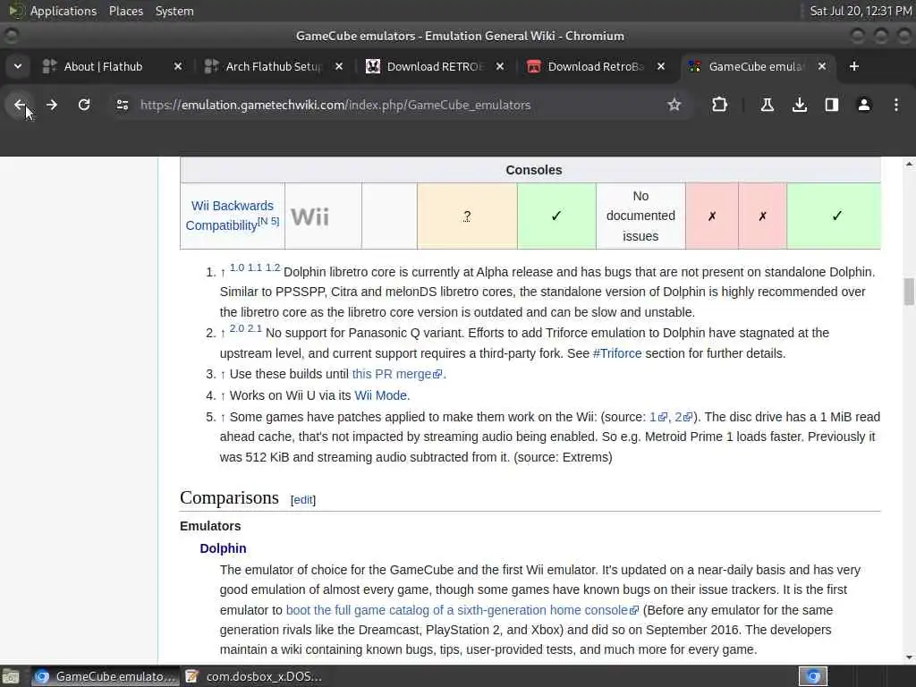Edit the Comparisons section
916x687 pixels.
pos(303,500)
